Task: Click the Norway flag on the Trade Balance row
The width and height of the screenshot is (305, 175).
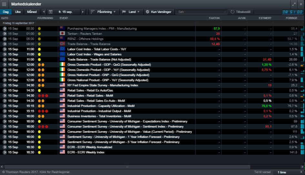Action: 62,44
